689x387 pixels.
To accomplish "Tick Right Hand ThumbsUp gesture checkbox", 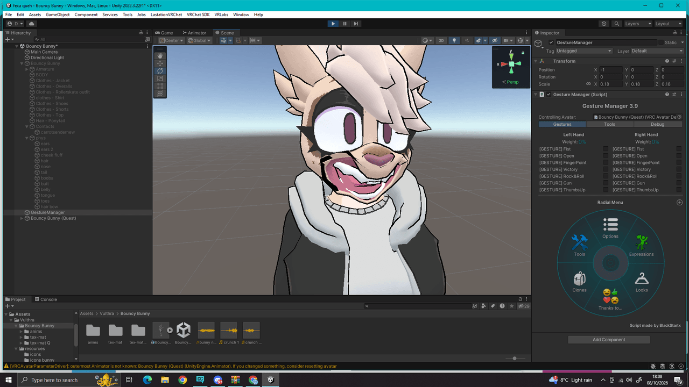I will (x=679, y=190).
